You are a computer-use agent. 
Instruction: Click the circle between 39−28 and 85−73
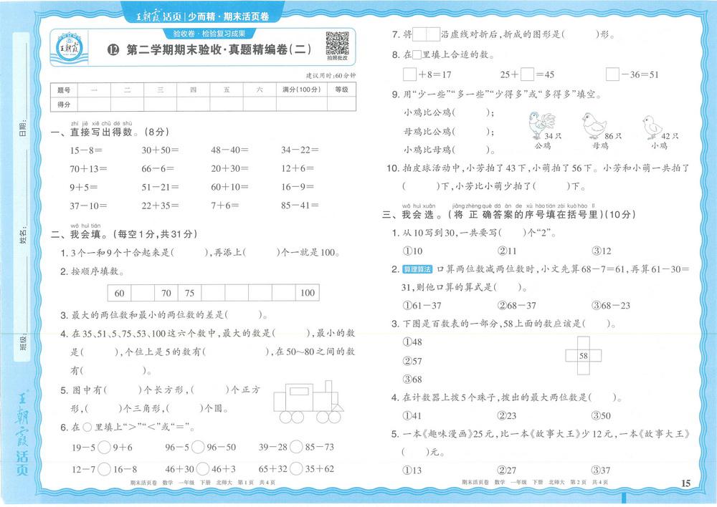(296, 447)
